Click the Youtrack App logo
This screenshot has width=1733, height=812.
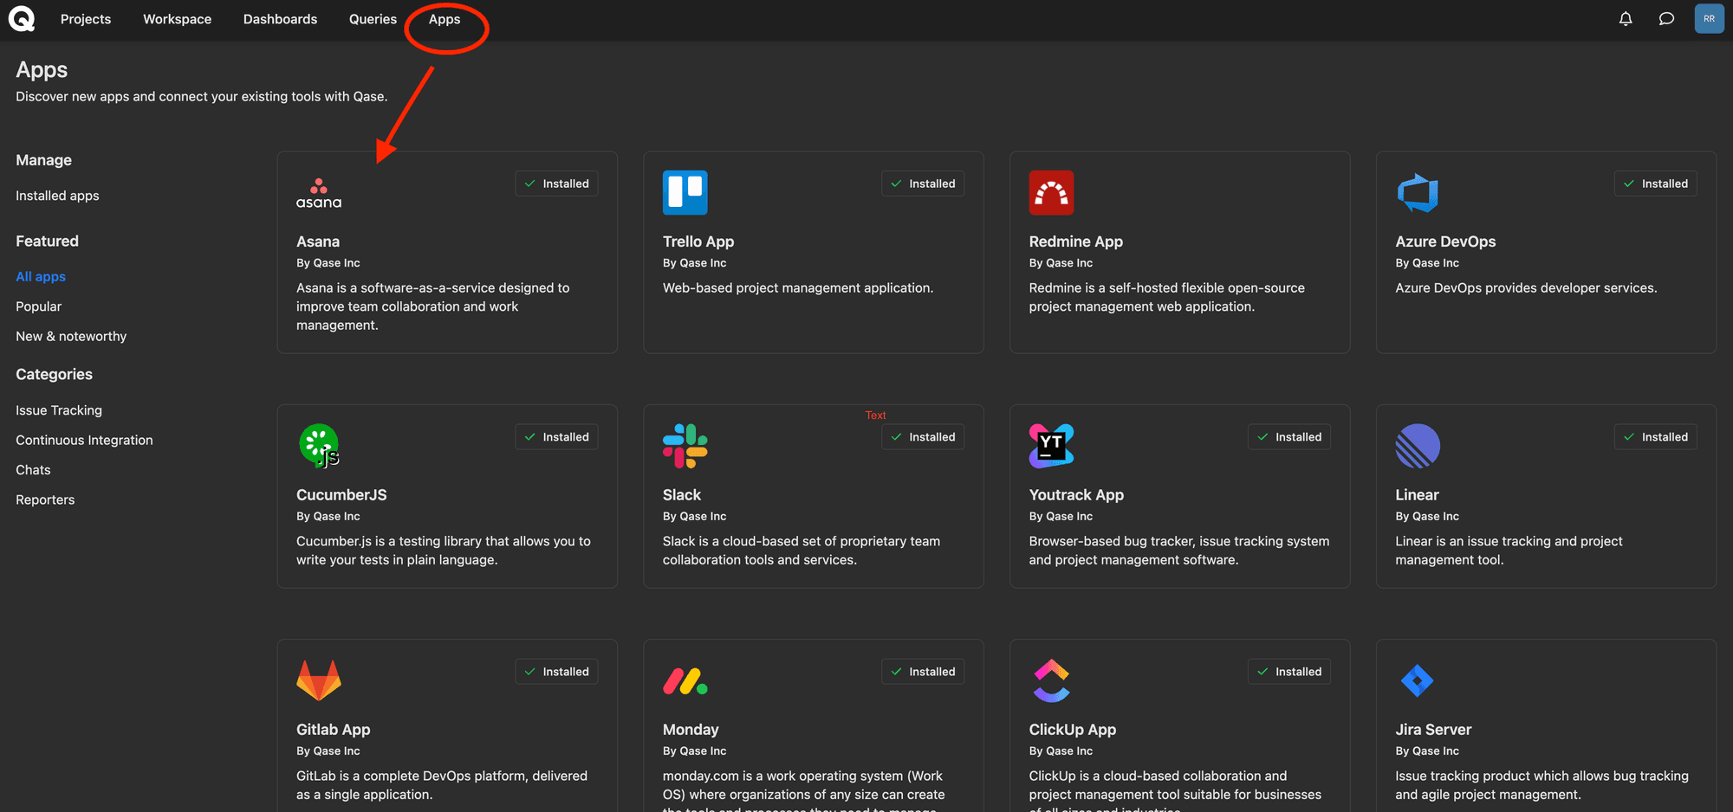(1051, 446)
